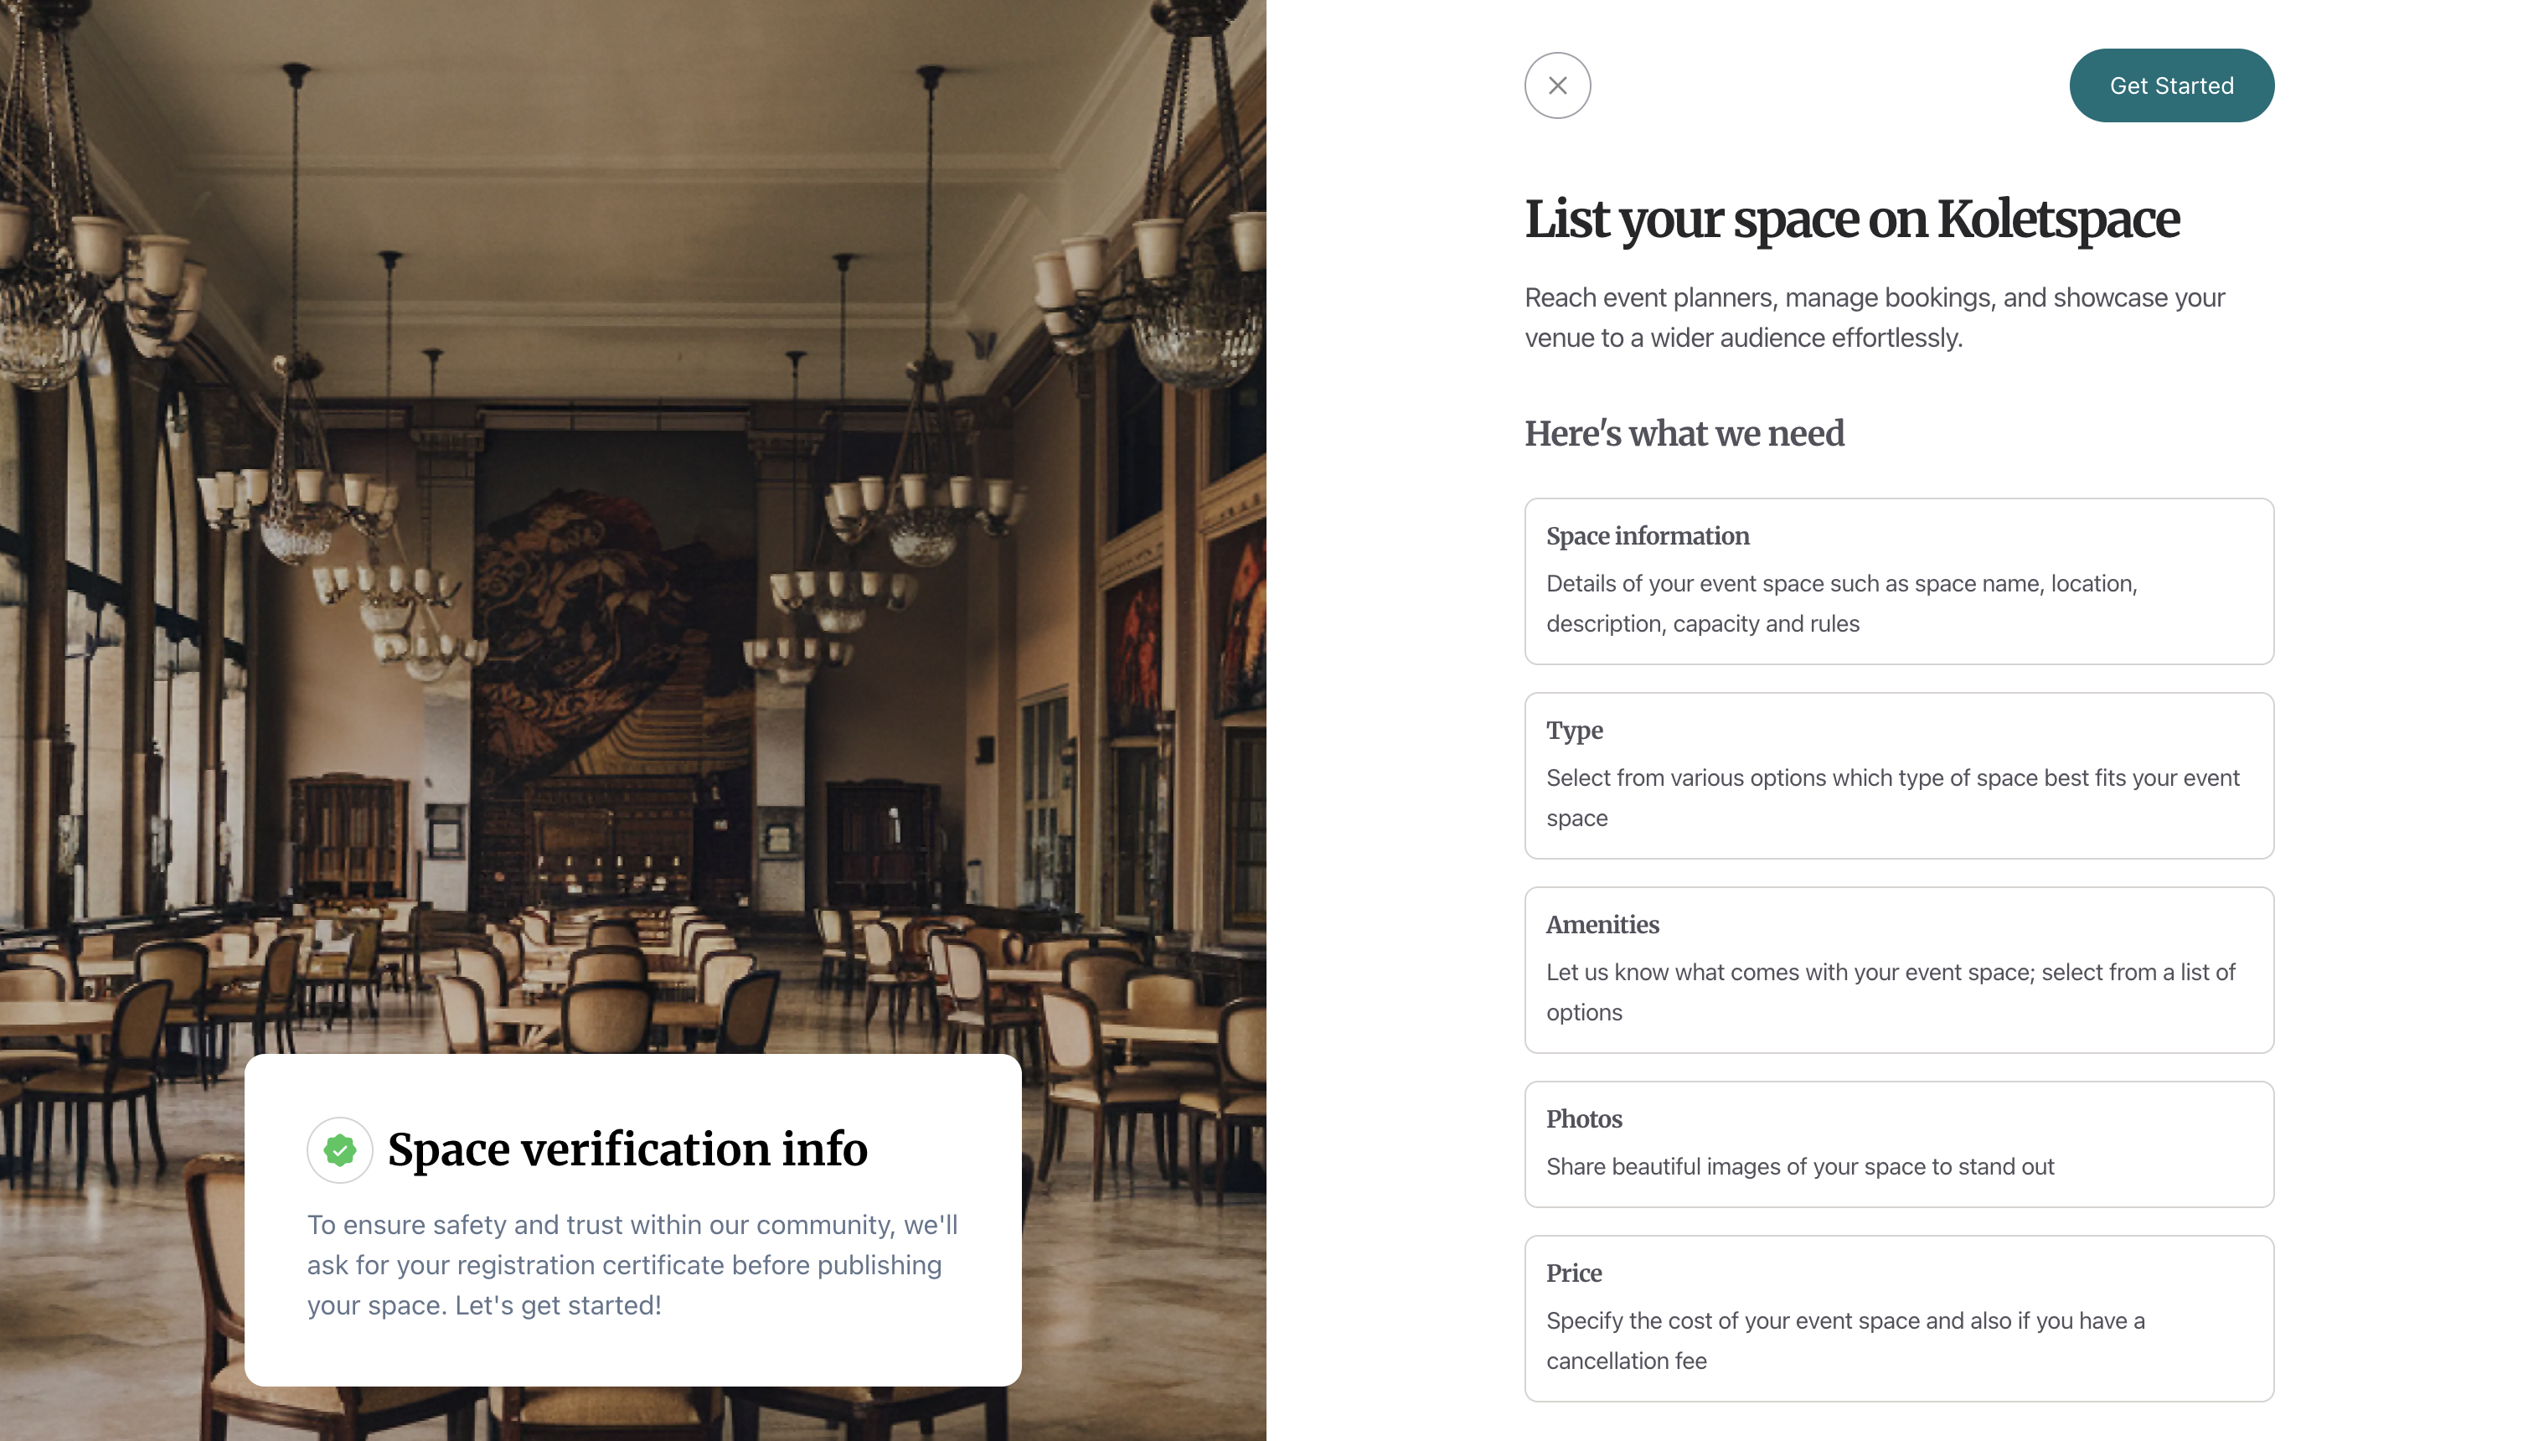The image size is (2533, 1441).
Task: Select the Type card heading
Action: (1574, 731)
